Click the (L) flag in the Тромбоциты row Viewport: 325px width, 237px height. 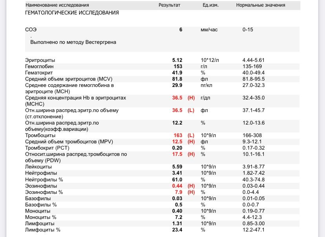[x=191, y=136]
